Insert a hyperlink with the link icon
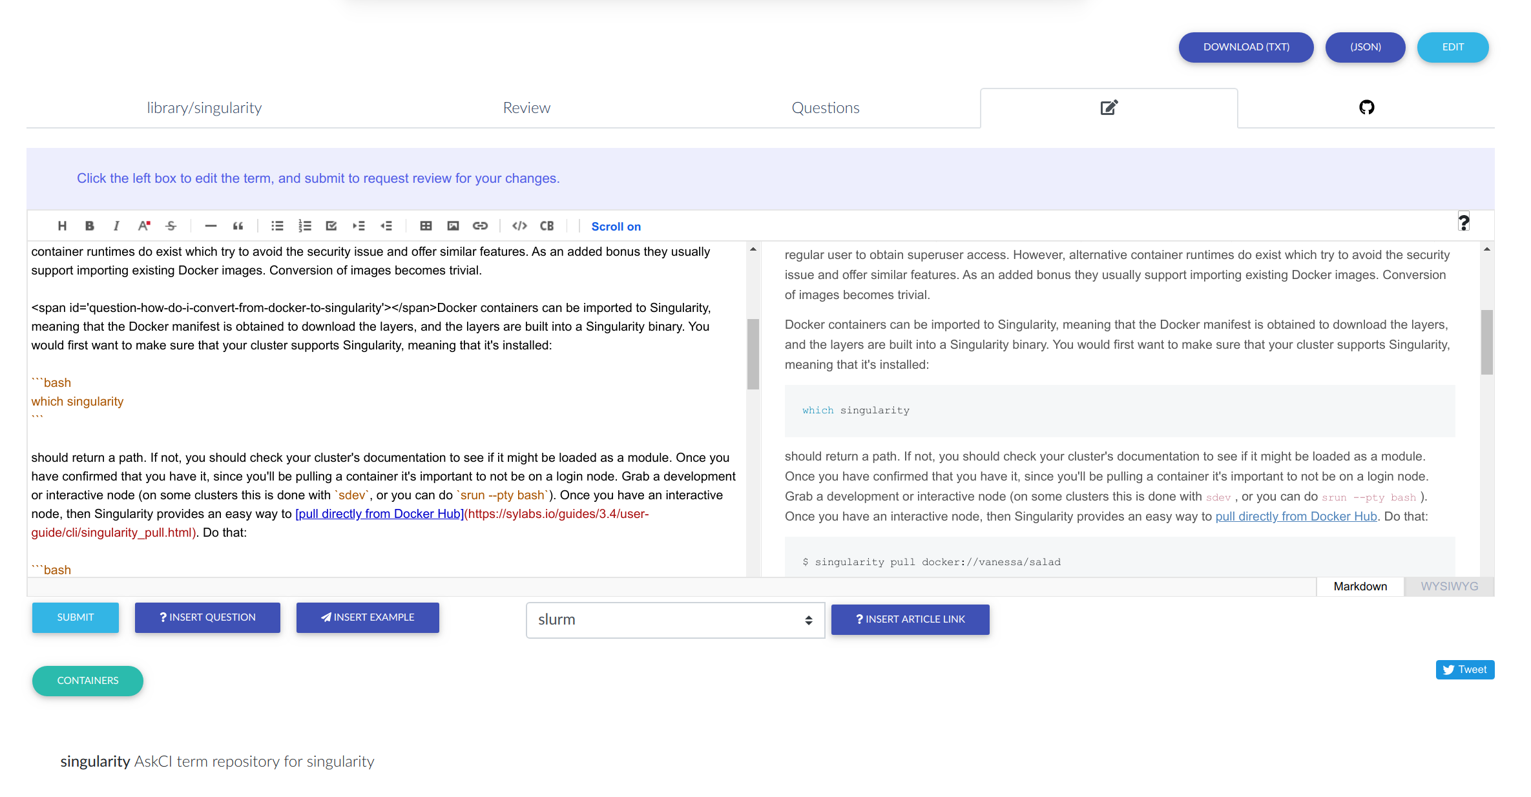 [x=480, y=226]
